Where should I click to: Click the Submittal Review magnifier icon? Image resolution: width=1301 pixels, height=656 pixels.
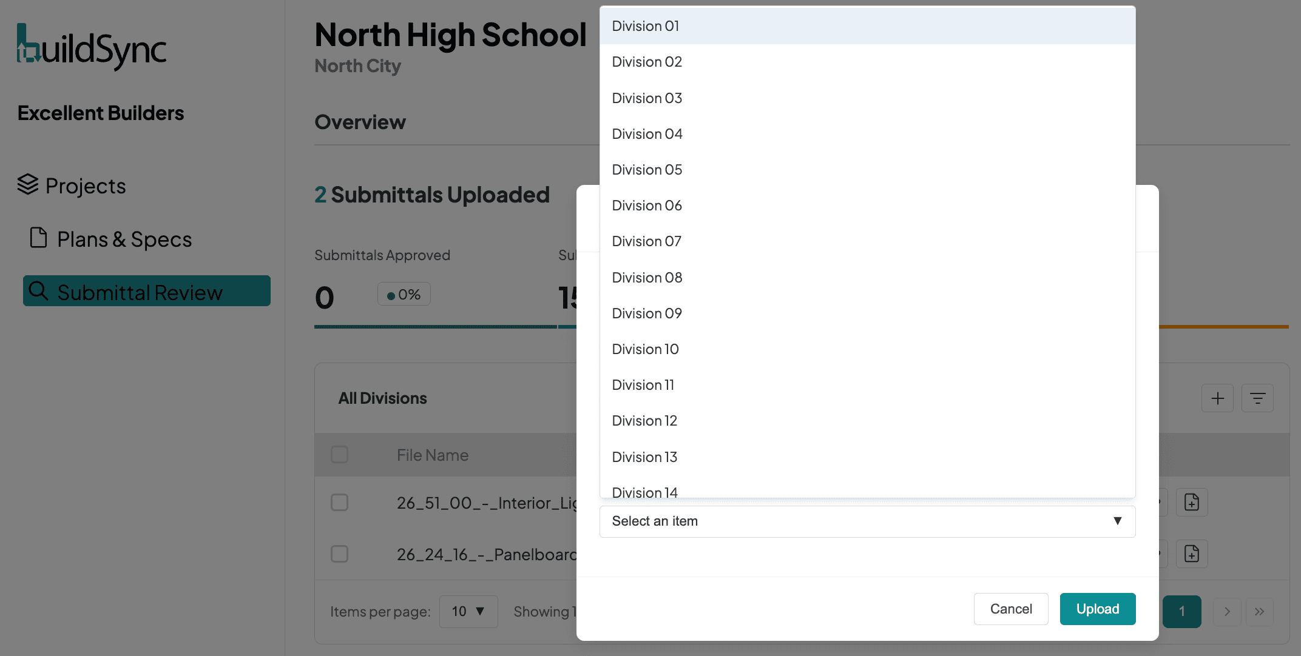click(39, 291)
